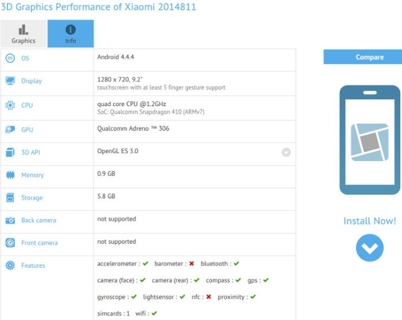Image resolution: width=402 pixels, height=320 pixels.
Task: Click the camera (rear) check mark
Action: pos(196,280)
